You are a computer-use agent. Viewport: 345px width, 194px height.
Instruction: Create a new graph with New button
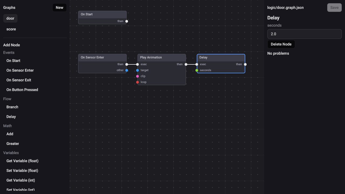click(x=60, y=8)
